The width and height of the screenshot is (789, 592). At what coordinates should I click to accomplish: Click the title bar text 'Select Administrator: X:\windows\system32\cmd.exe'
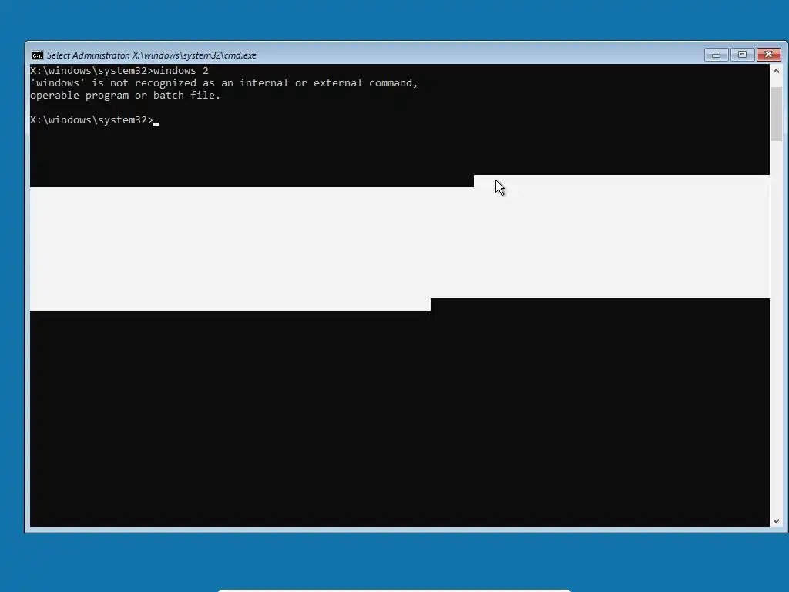[x=152, y=55]
